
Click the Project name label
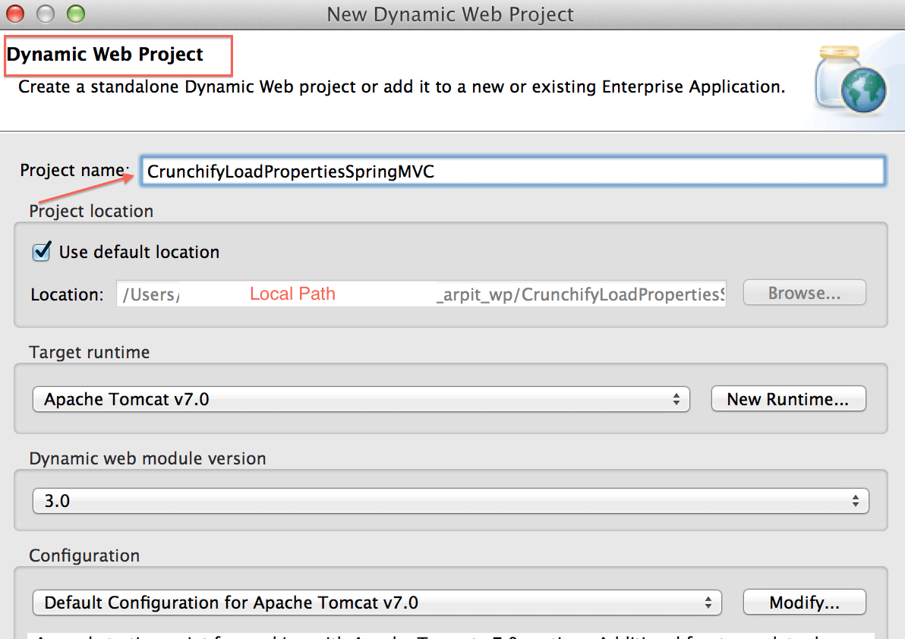tap(74, 170)
